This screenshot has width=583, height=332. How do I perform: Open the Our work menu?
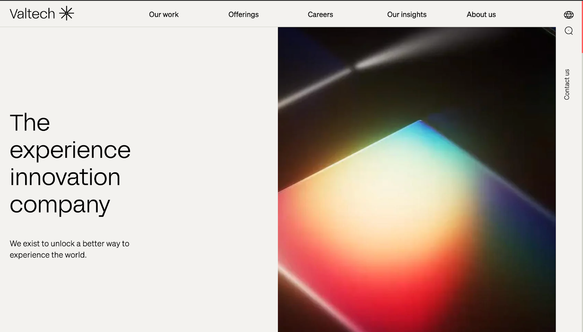(x=164, y=15)
